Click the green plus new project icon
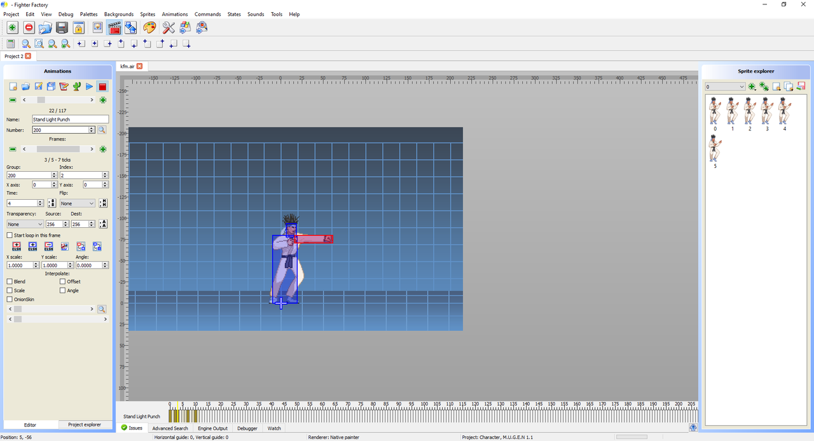 tap(12, 27)
